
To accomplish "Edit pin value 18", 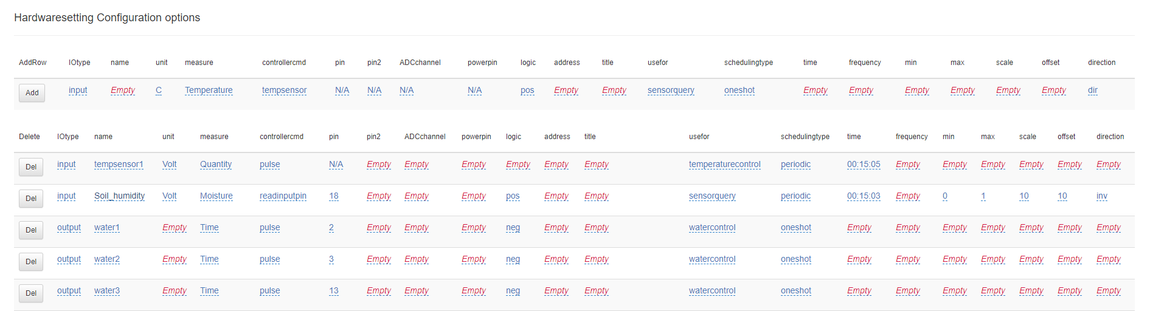I will [333, 196].
